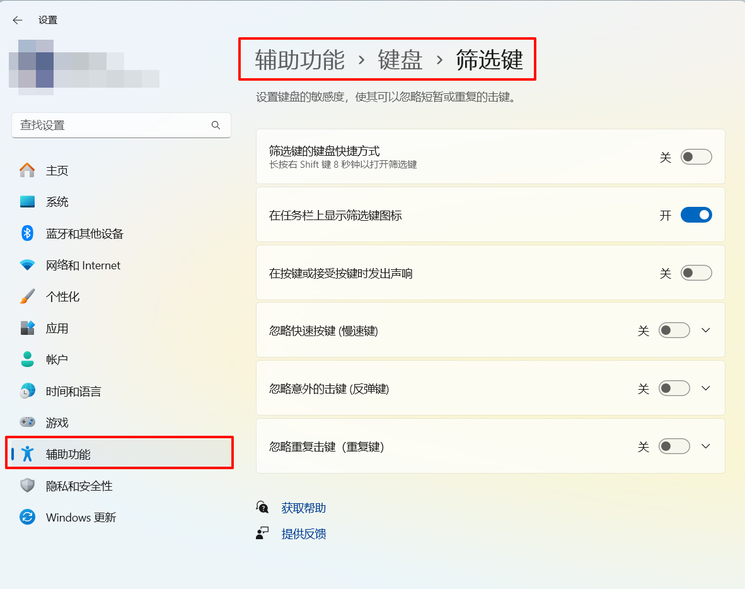The width and height of the screenshot is (745, 589).
Task: Click the page description 设置键盘的敏感度 text
Action: (x=386, y=97)
